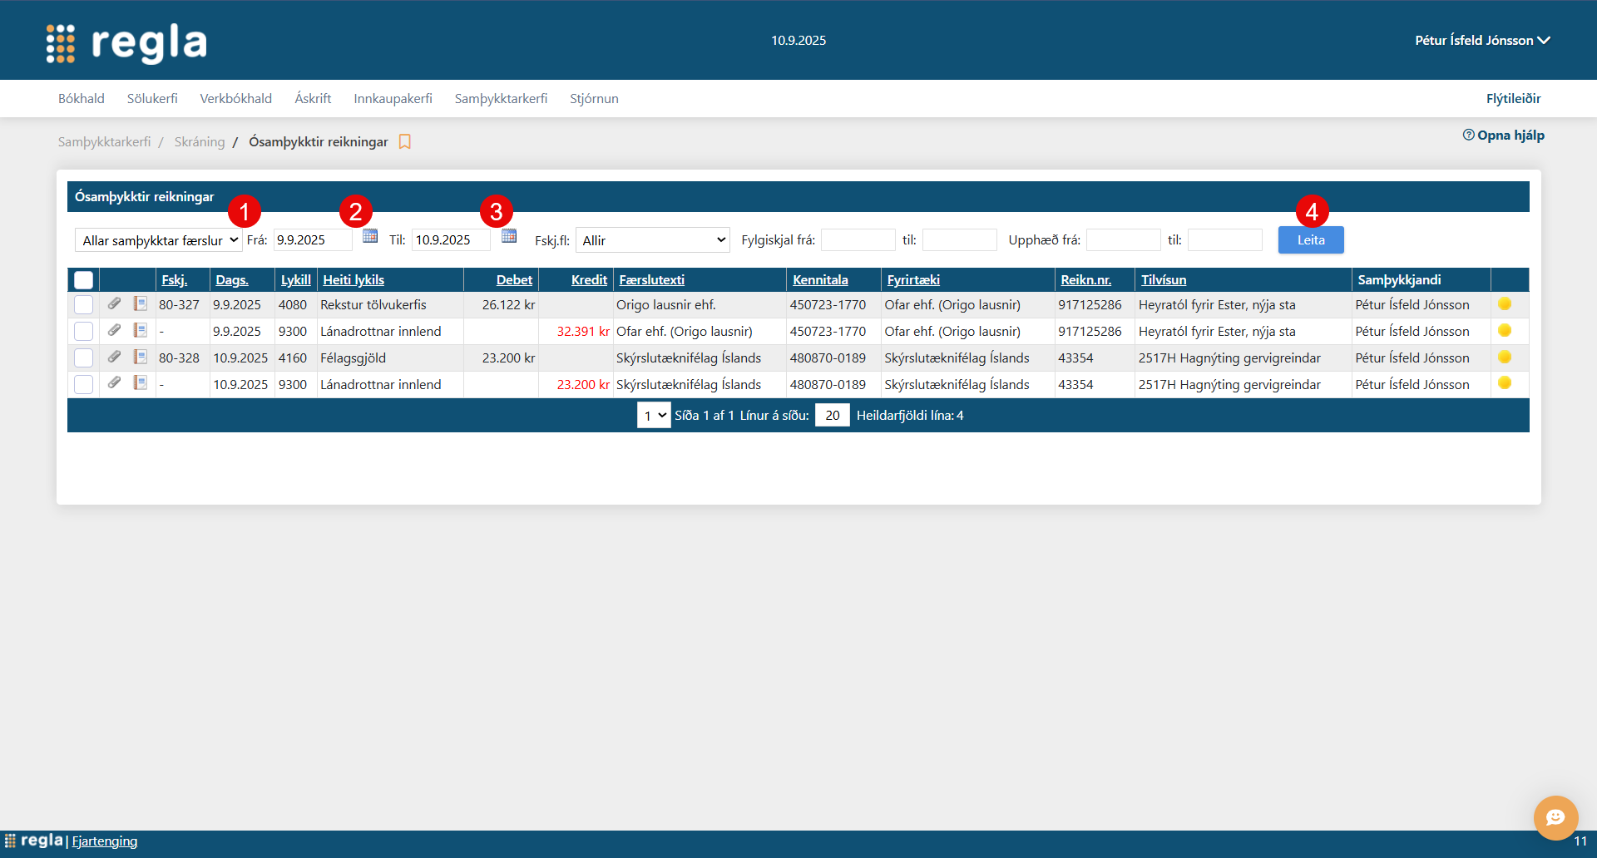
Task: Open the Fskj.fl Allir dropdown
Action: point(652,240)
